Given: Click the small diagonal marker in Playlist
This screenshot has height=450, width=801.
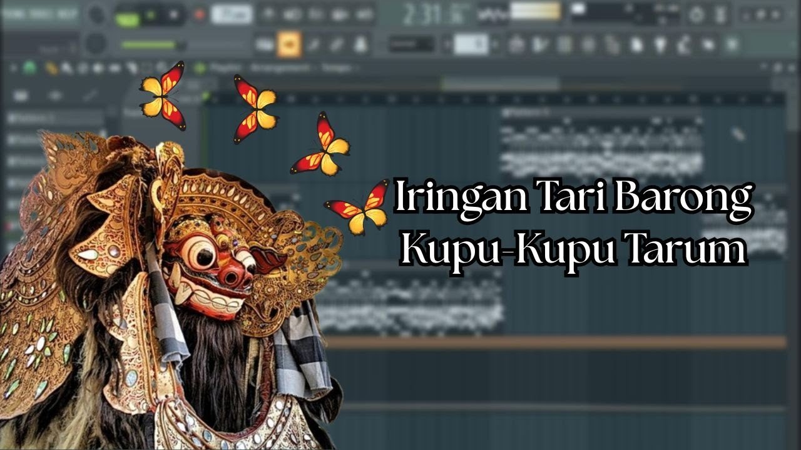Looking at the screenshot, I should coord(738,133).
